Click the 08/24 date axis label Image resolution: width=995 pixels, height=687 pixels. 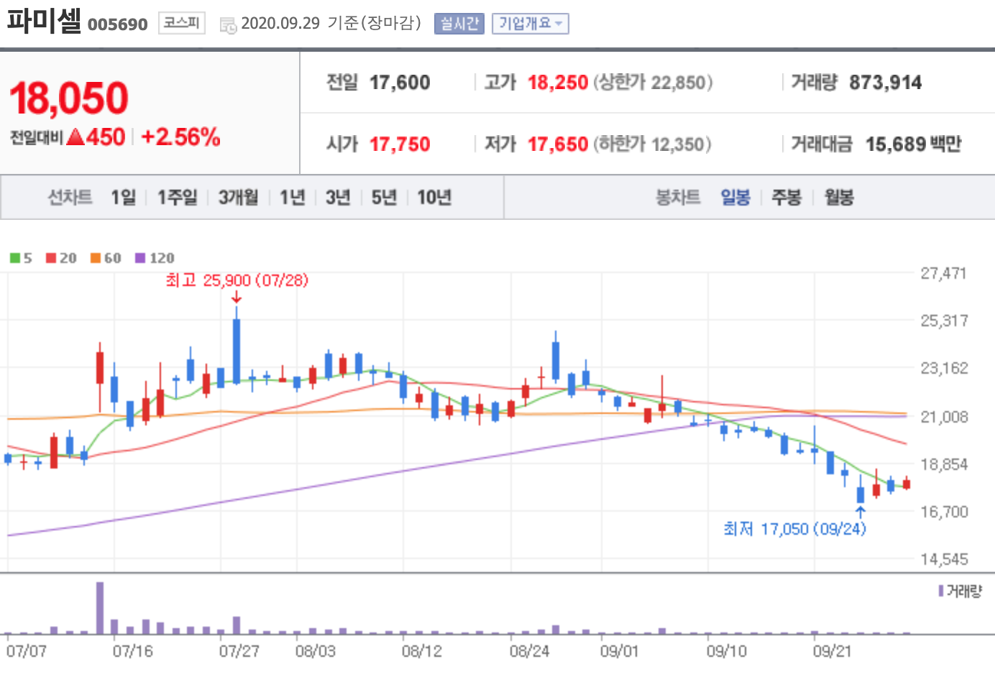click(x=529, y=651)
